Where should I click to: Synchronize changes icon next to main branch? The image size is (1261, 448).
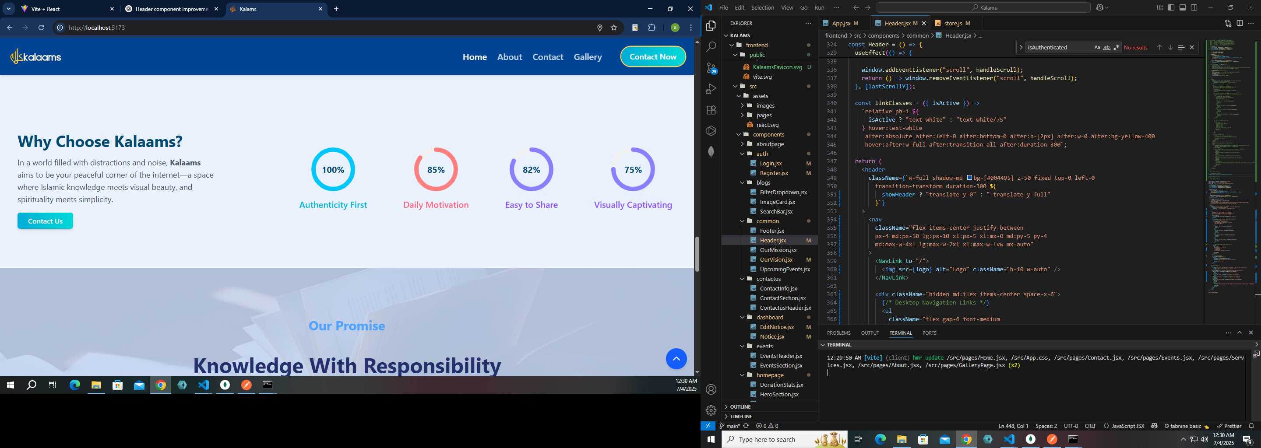click(746, 426)
